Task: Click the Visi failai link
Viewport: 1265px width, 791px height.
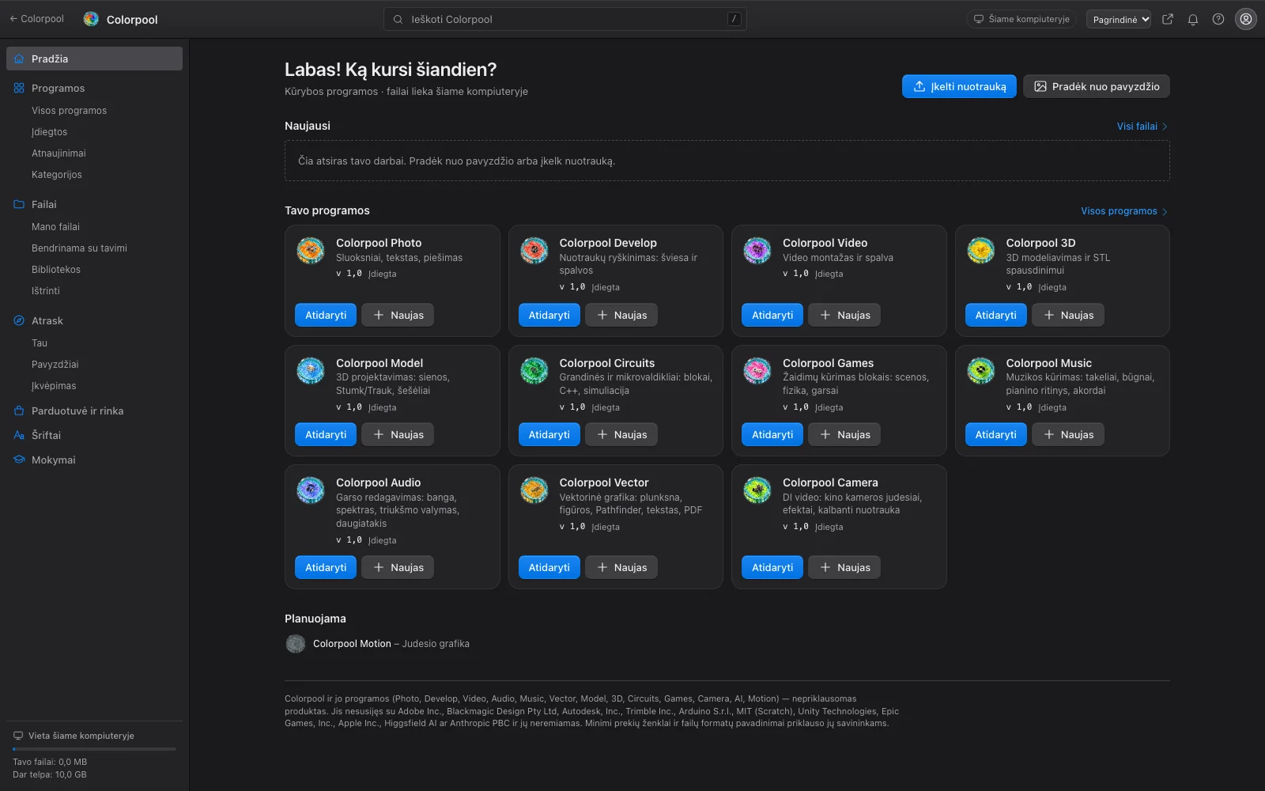Action: (x=1142, y=127)
